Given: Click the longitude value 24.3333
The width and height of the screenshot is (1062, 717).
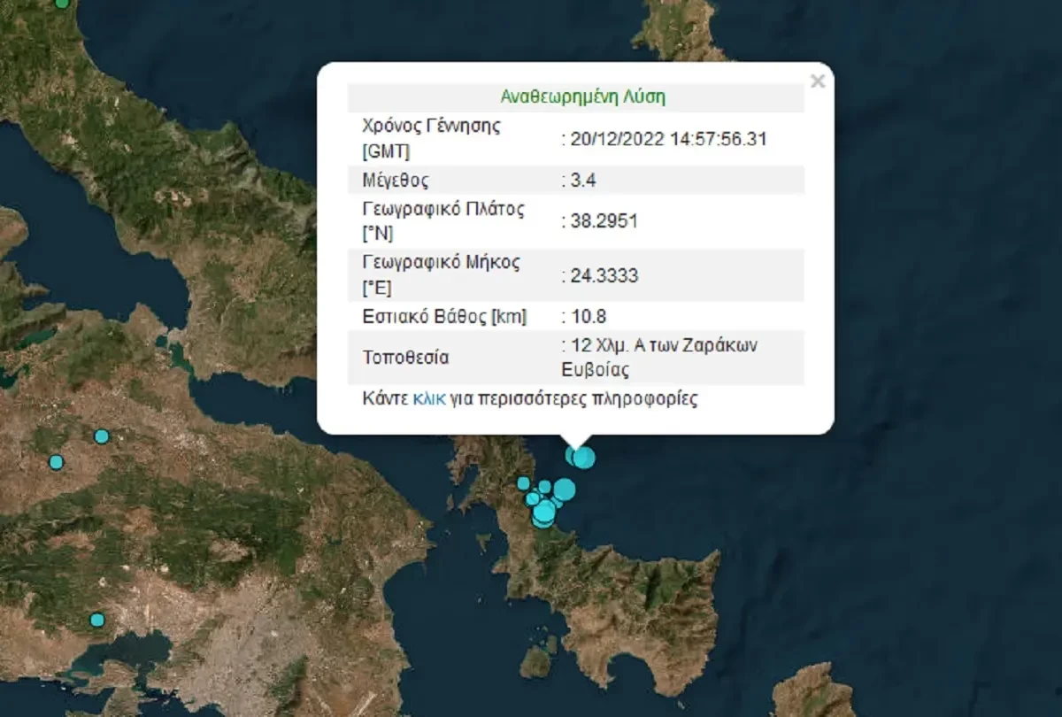Looking at the screenshot, I should [x=602, y=276].
